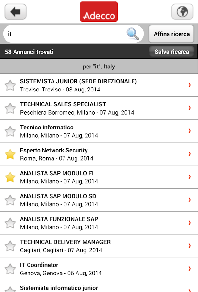Expand TECHNICAL SALES SPECIALIST chevron arrow

click(x=190, y=108)
